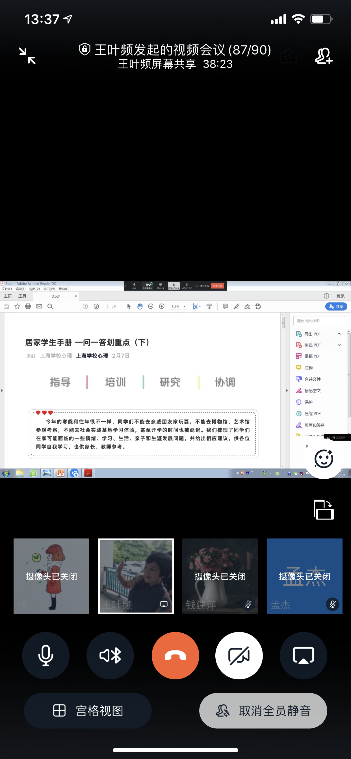Minimize the video meeting window
Viewport: 351px width, 759px height.
[x=27, y=56]
